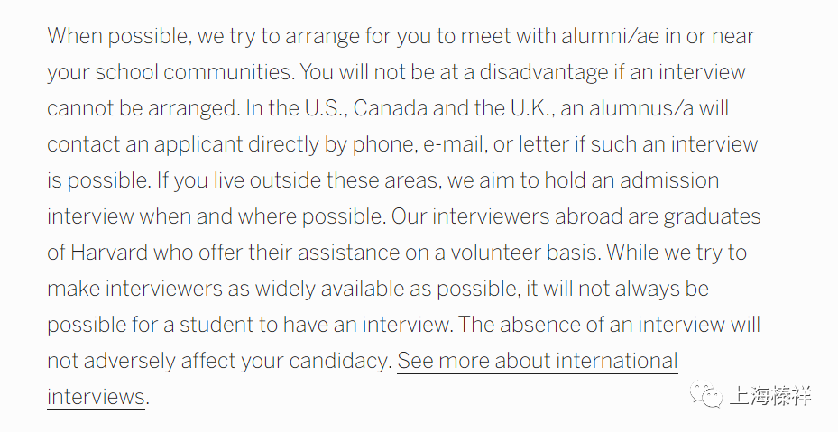Screen dimensions: 838x432
Task: Click the word 'graduates' in the paragraph
Action: pyautogui.click(x=712, y=217)
